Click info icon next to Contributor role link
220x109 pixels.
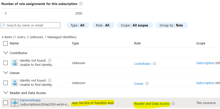(154, 64)
